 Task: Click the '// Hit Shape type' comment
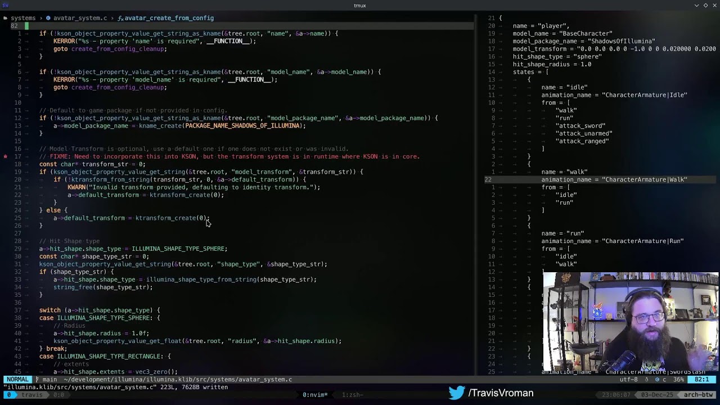[69, 241]
